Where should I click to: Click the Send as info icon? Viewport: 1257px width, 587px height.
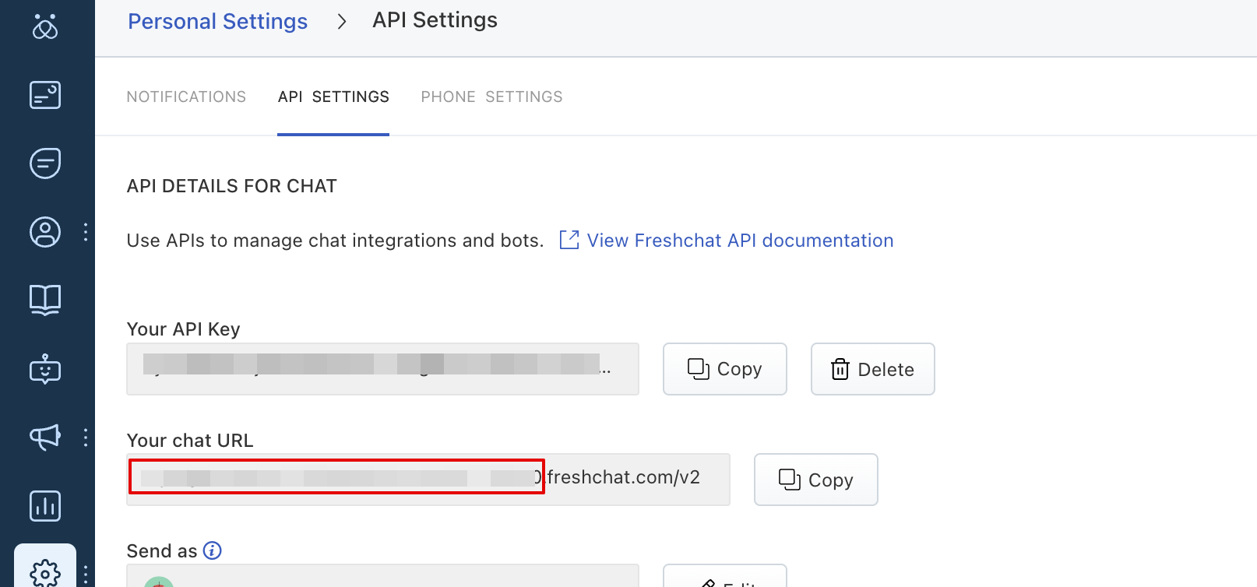click(213, 550)
